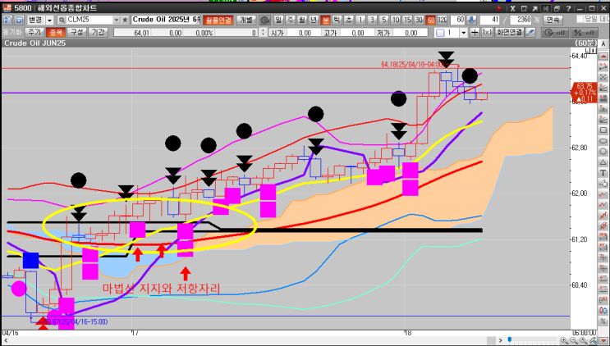Click the total count field showing 2360
The width and height of the screenshot is (610, 346).
[x=521, y=20]
